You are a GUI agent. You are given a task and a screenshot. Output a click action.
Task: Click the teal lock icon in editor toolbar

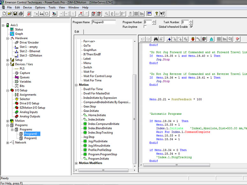[x=211, y=39]
